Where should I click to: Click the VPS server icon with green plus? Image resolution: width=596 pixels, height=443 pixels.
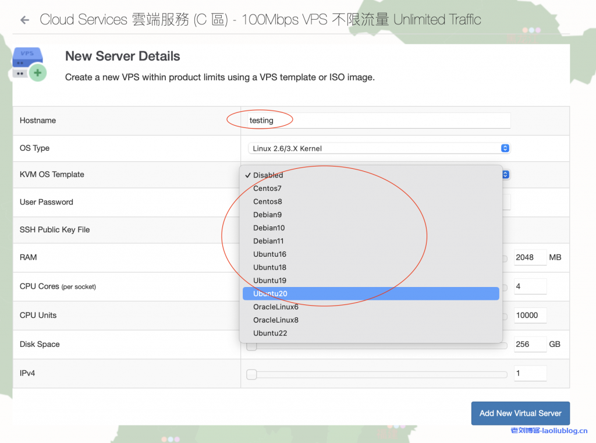point(28,63)
